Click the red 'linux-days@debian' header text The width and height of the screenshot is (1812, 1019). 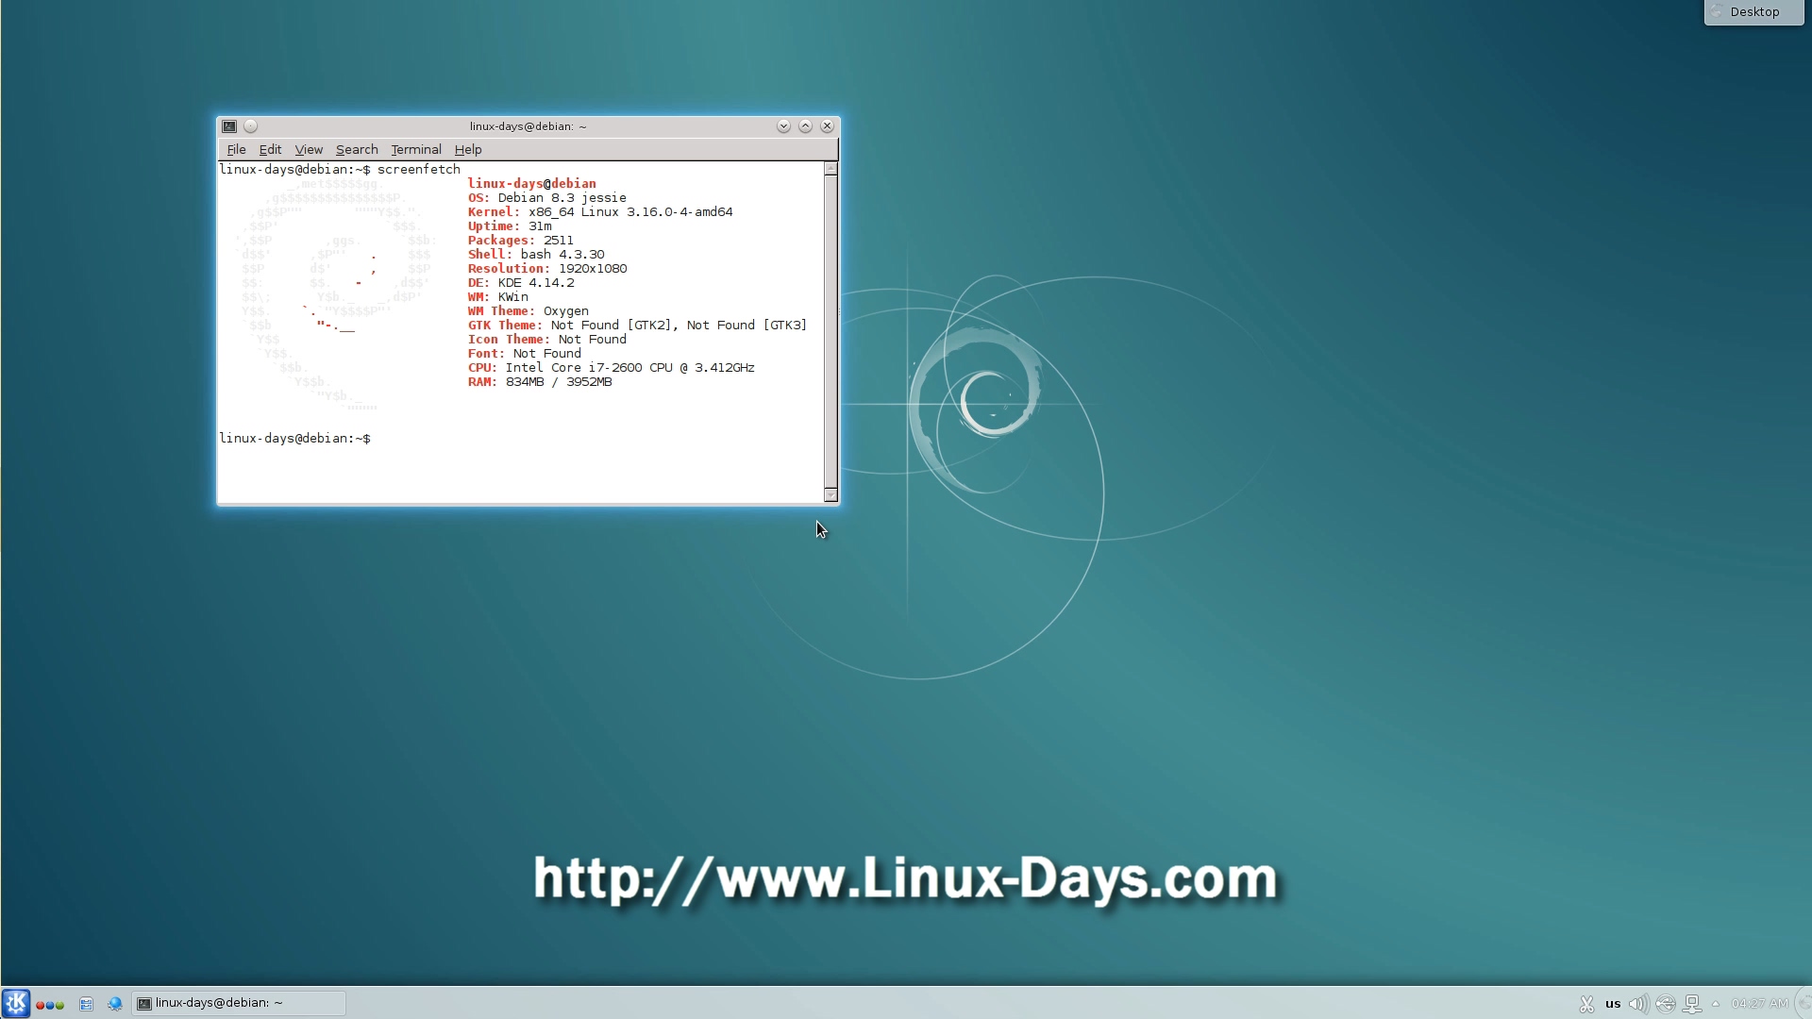(532, 184)
